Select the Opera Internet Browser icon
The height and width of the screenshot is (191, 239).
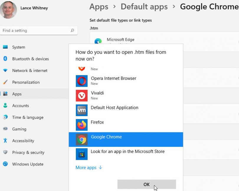(x=81, y=81)
